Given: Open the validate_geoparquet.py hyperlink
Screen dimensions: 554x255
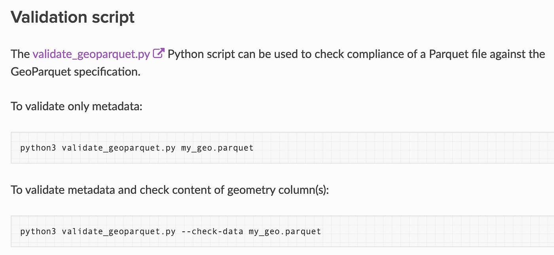Looking at the screenshot, I should (x=91, y=54).
